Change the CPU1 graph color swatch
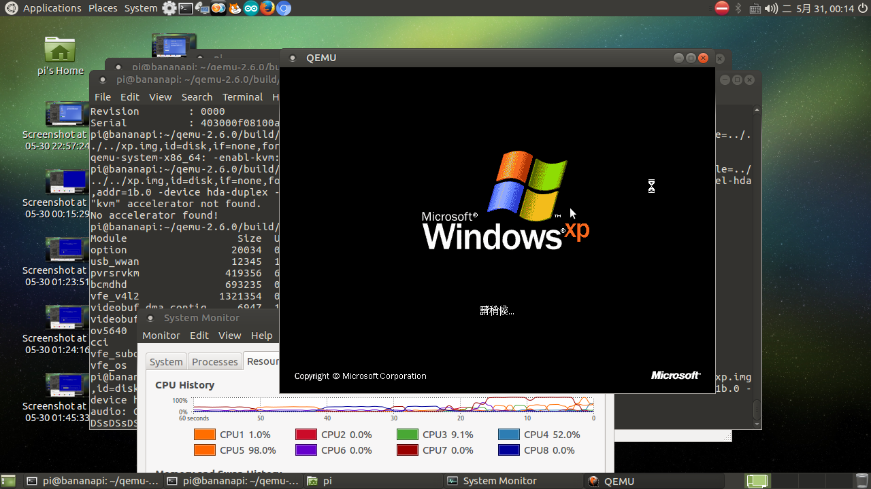 click(x=204, y=435)
